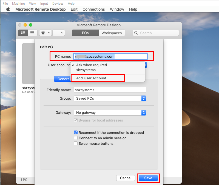Switch to grid view icon
This screenshot has height=185, width=219.
[23, 33]
